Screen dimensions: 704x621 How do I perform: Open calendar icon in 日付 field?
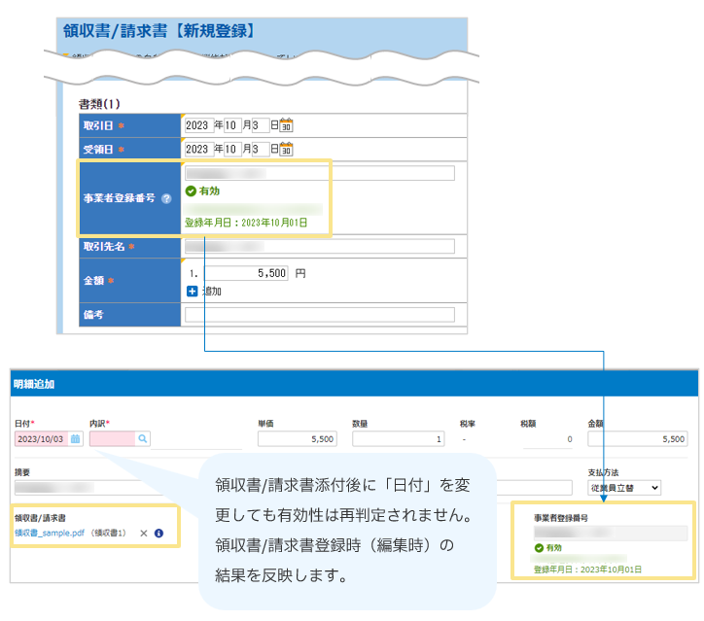[75, 439]
